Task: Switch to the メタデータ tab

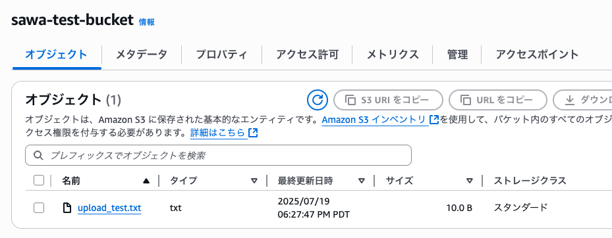Action: pos(141,55)
